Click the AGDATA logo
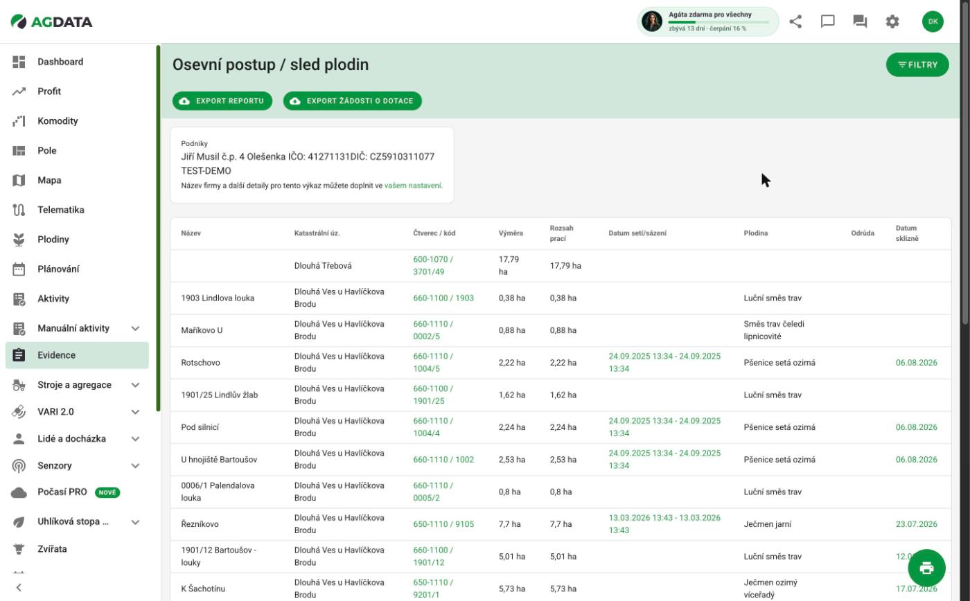 click(x=52, y=21)
